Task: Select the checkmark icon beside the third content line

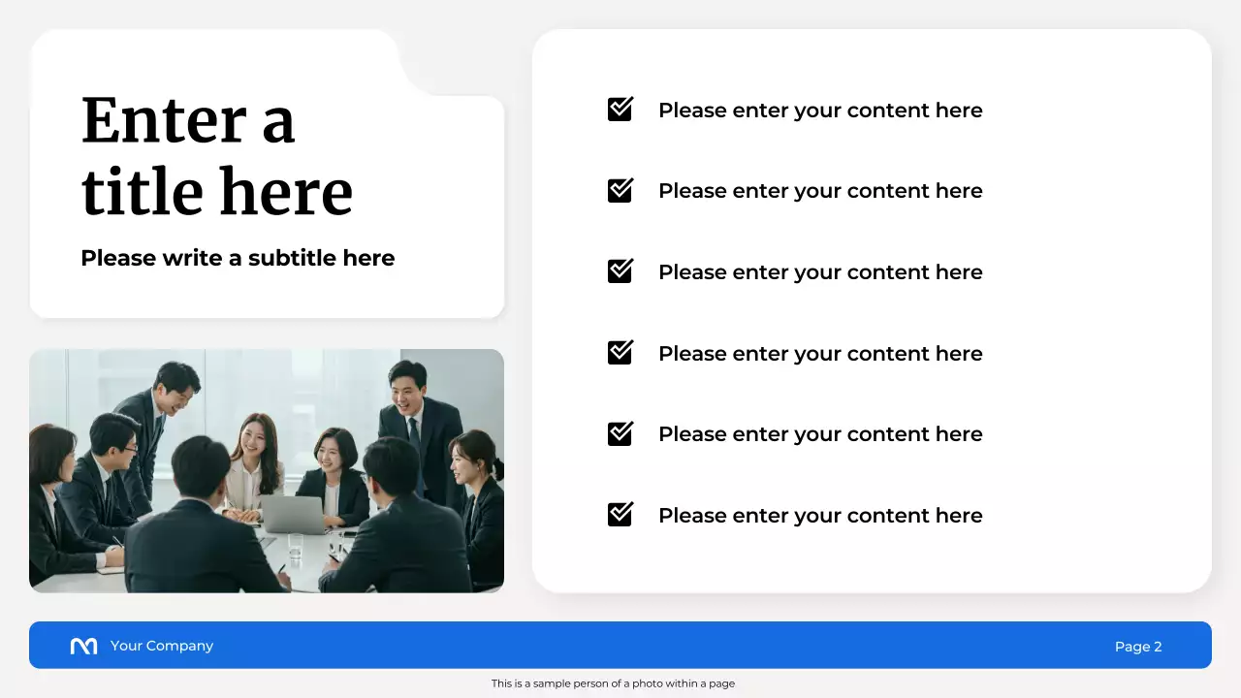Action: (620, 271)
